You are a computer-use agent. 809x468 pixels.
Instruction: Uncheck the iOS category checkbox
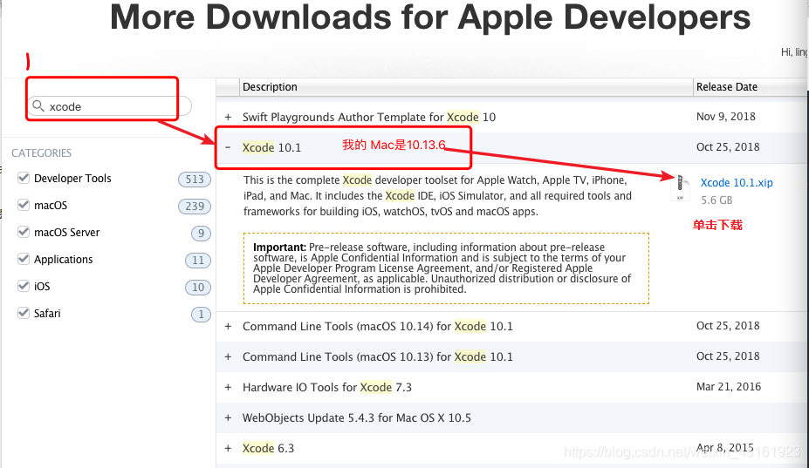(x=24, y=286)
